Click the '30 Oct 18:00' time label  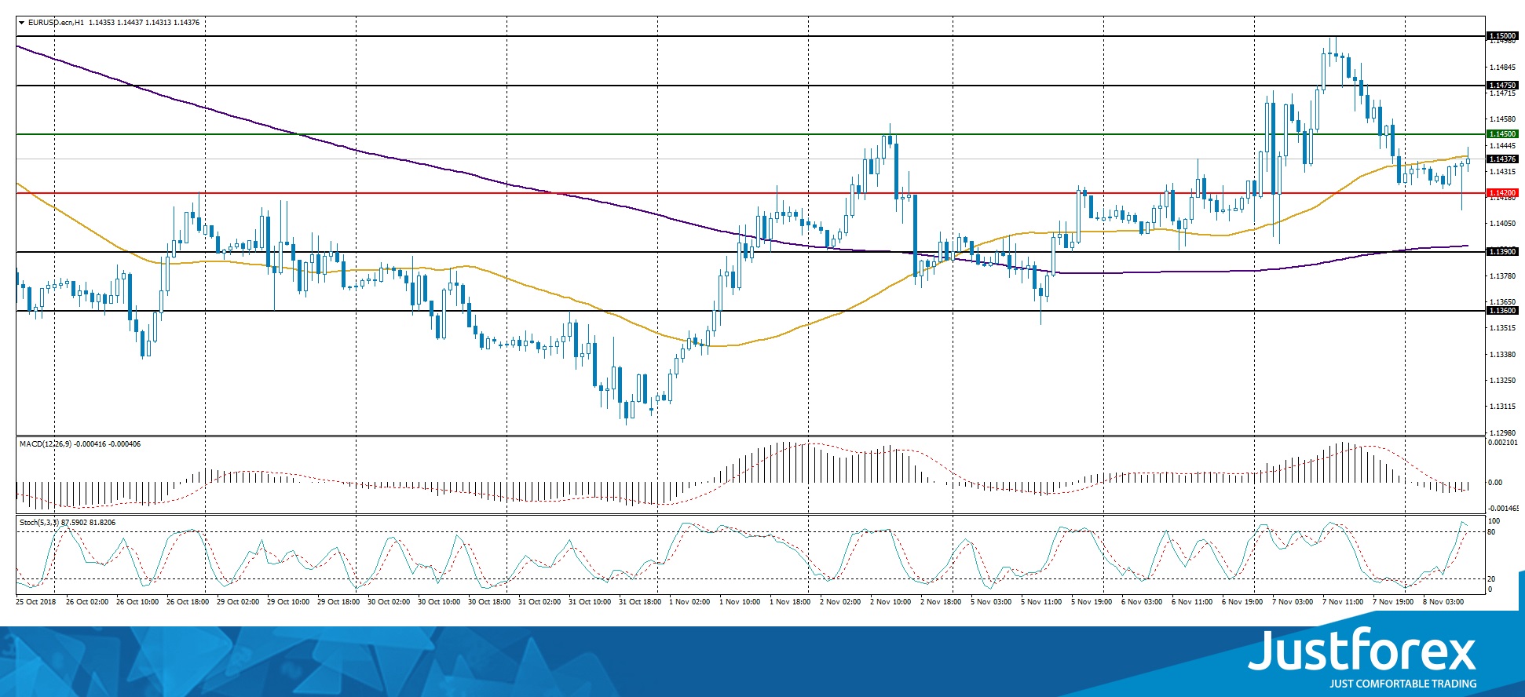[x=489, y=602]
